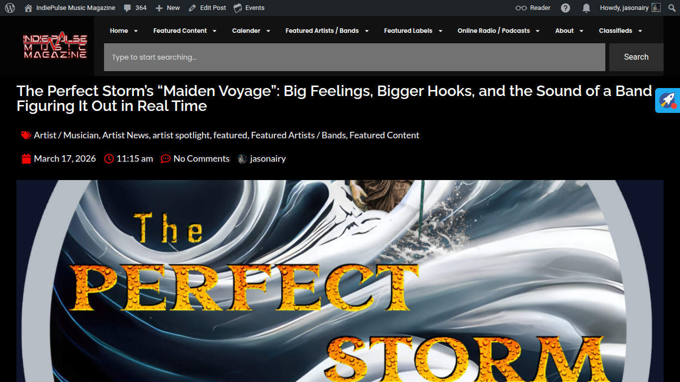Click the No Comments link
Viewport: 680px width, 382px height.
201,159
